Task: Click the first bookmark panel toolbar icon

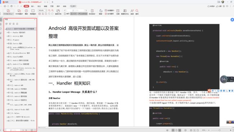Action: [6, 24]
